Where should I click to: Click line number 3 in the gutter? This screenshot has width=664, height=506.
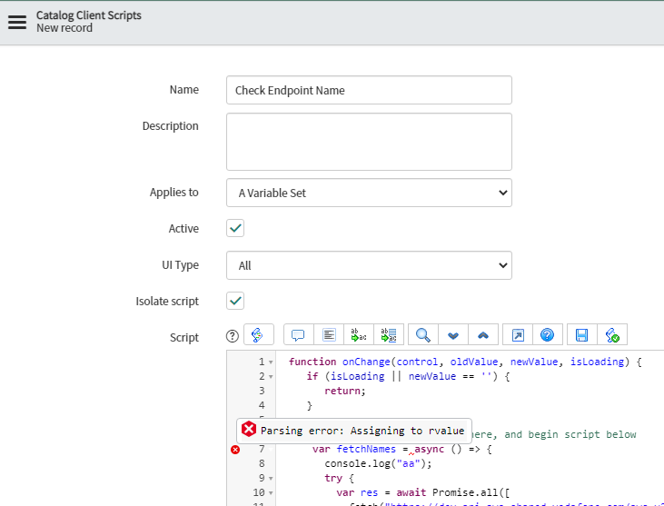pos(262,391)
